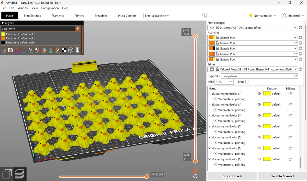This screenshot has height=181, width=307.
Task: Click object list vertical scrollbar
Action: click(x=301, y=162)
